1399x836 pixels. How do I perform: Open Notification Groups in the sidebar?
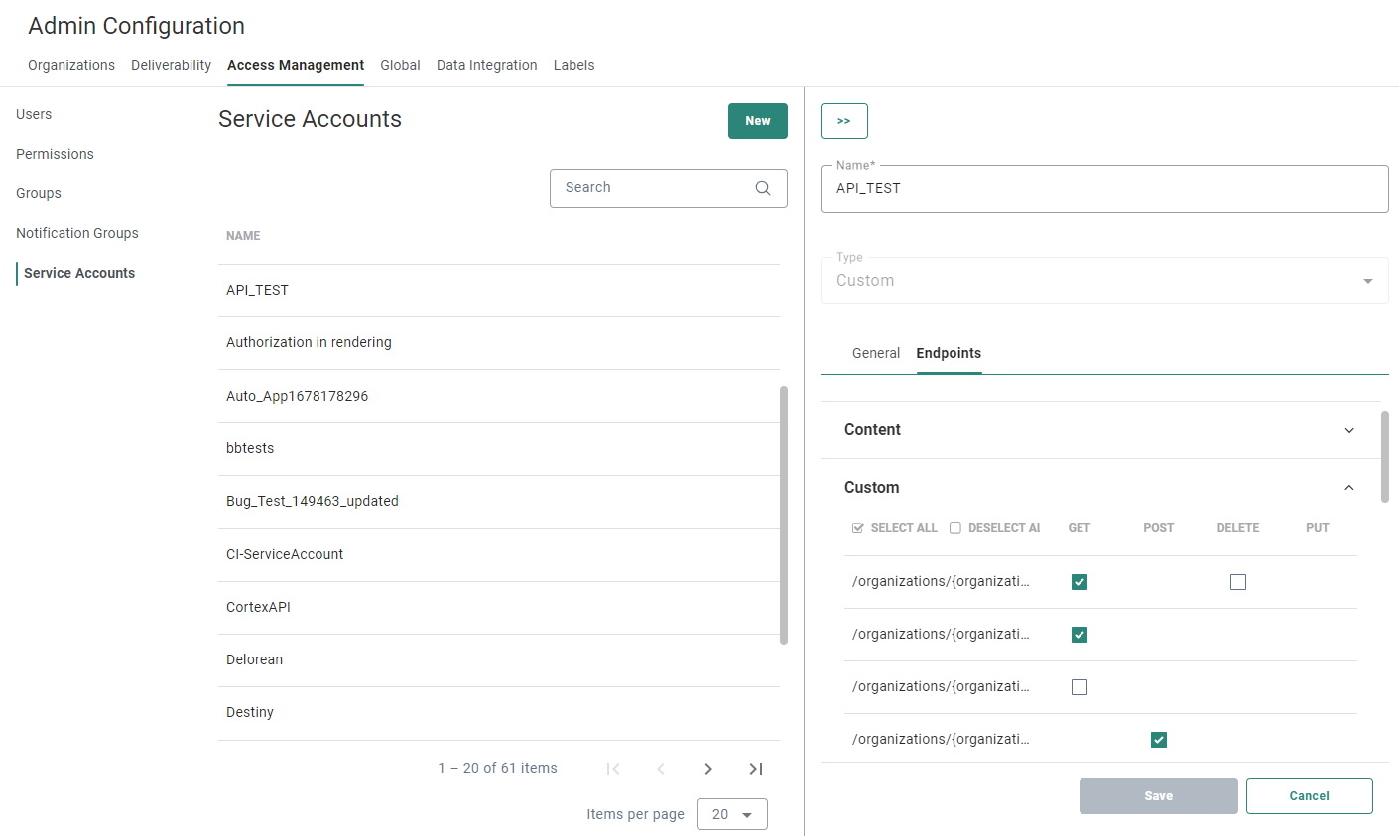77,233
